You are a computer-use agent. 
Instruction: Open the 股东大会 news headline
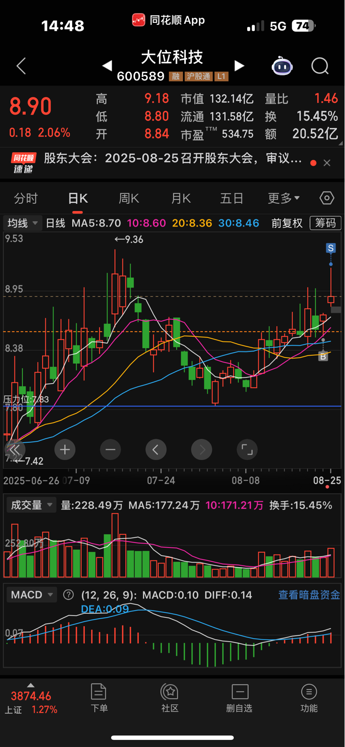coord(173,158)
